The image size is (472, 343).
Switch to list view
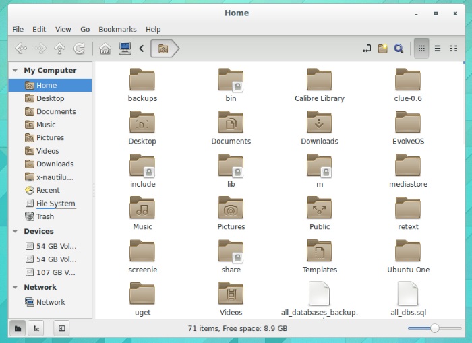pos(438,49)
